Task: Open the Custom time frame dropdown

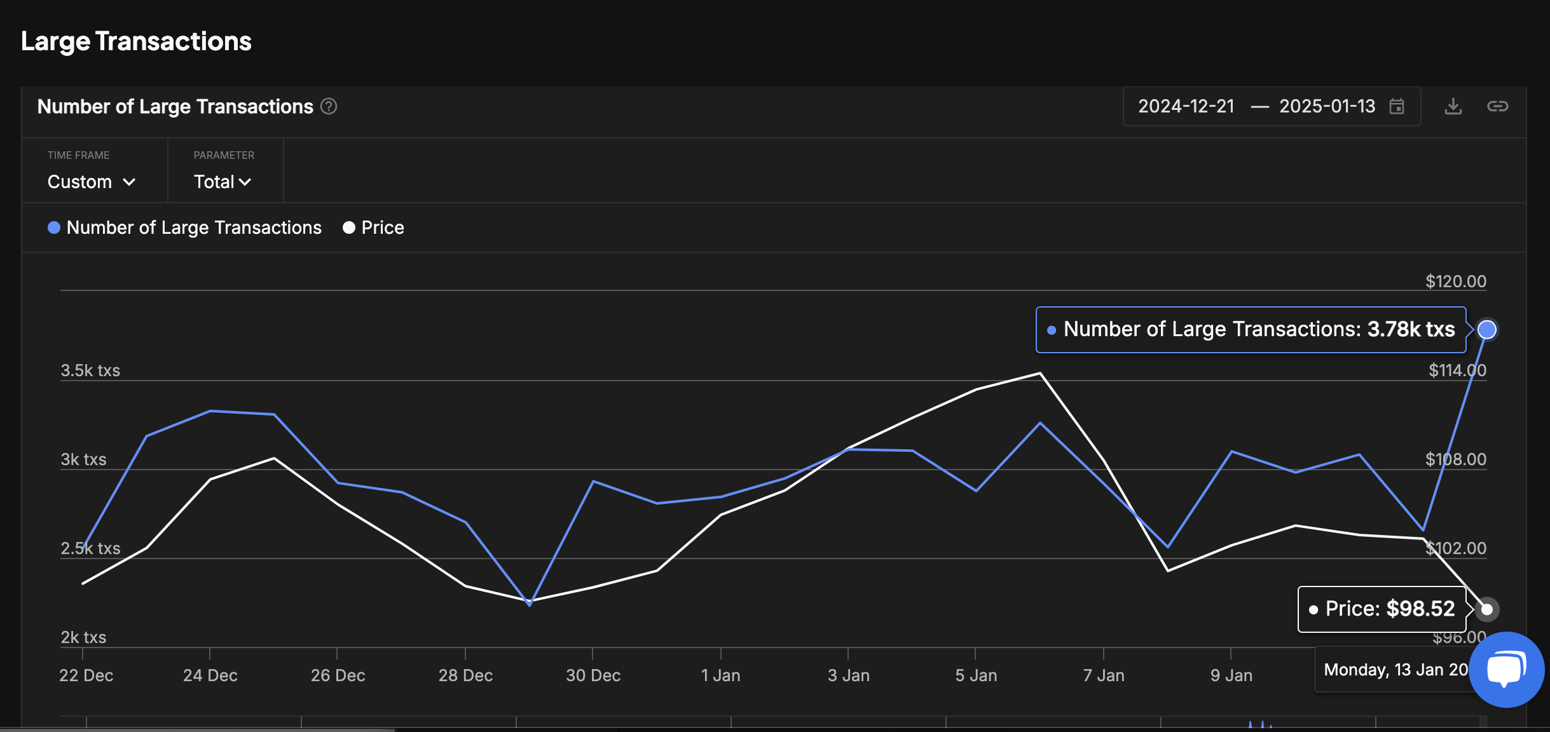Action: click(80, 182)
